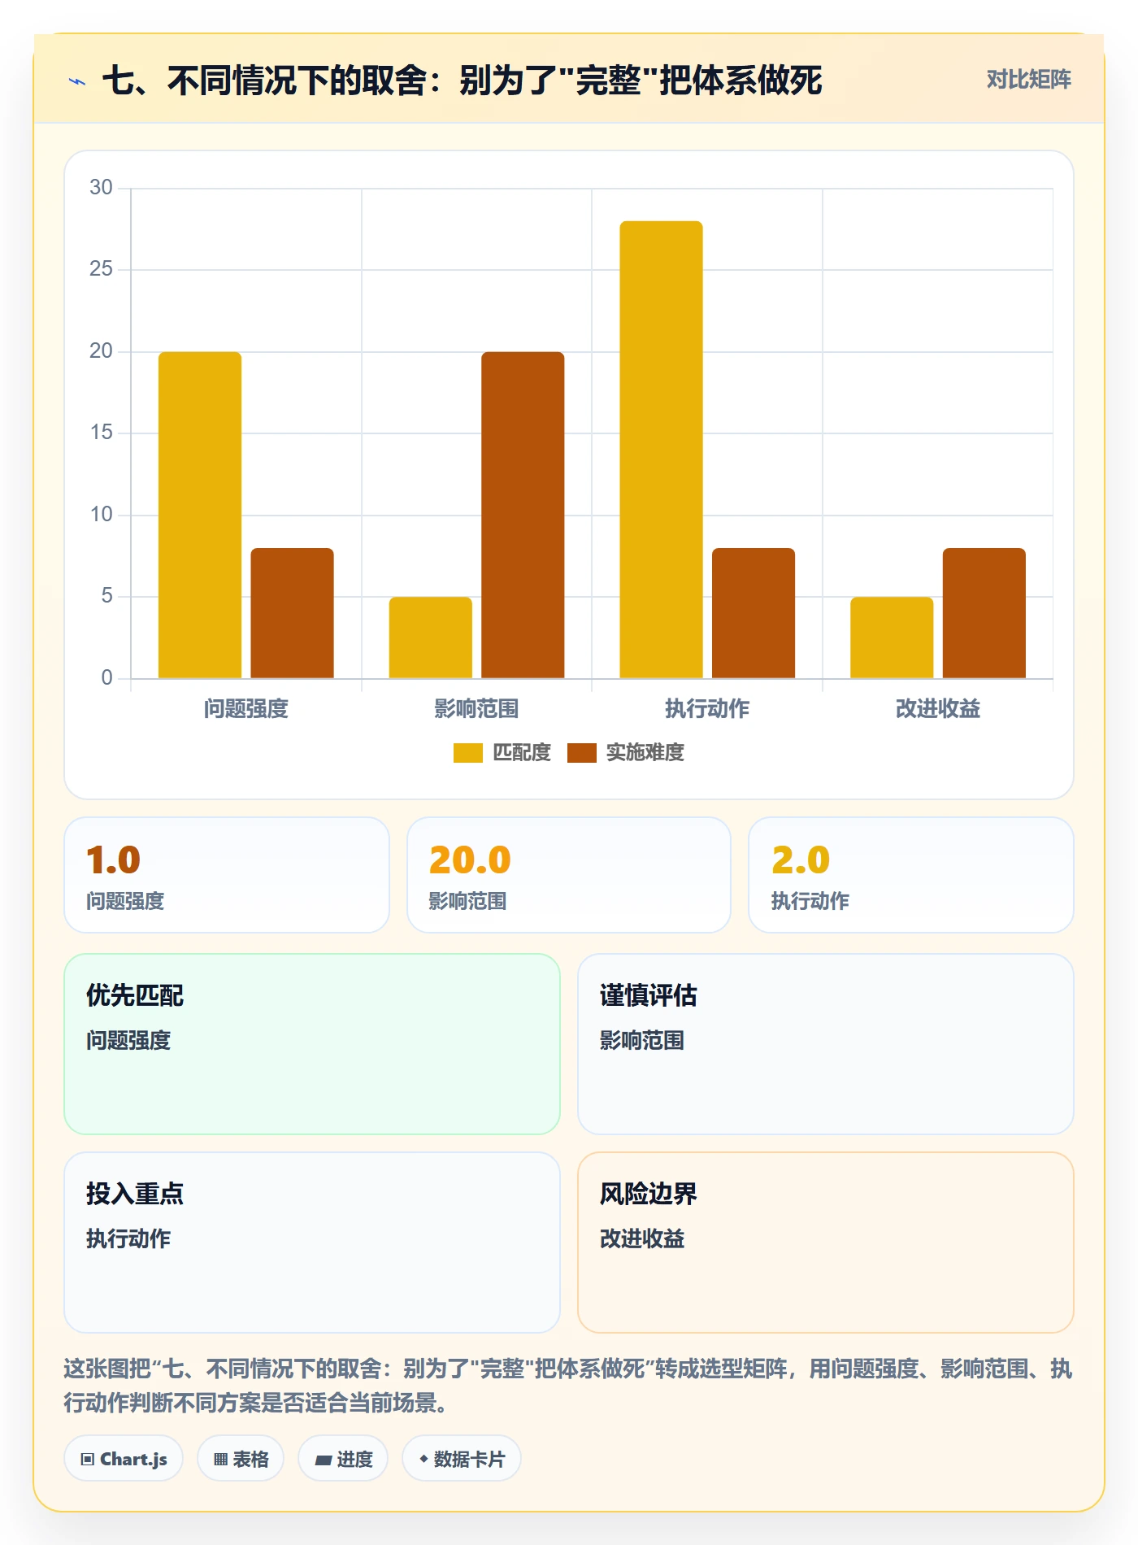Screen dimensions: 1138x1545
Task: Select the 谨慎评估 card
Action: coord(826,1044)
